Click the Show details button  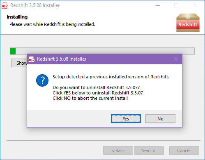19,63
